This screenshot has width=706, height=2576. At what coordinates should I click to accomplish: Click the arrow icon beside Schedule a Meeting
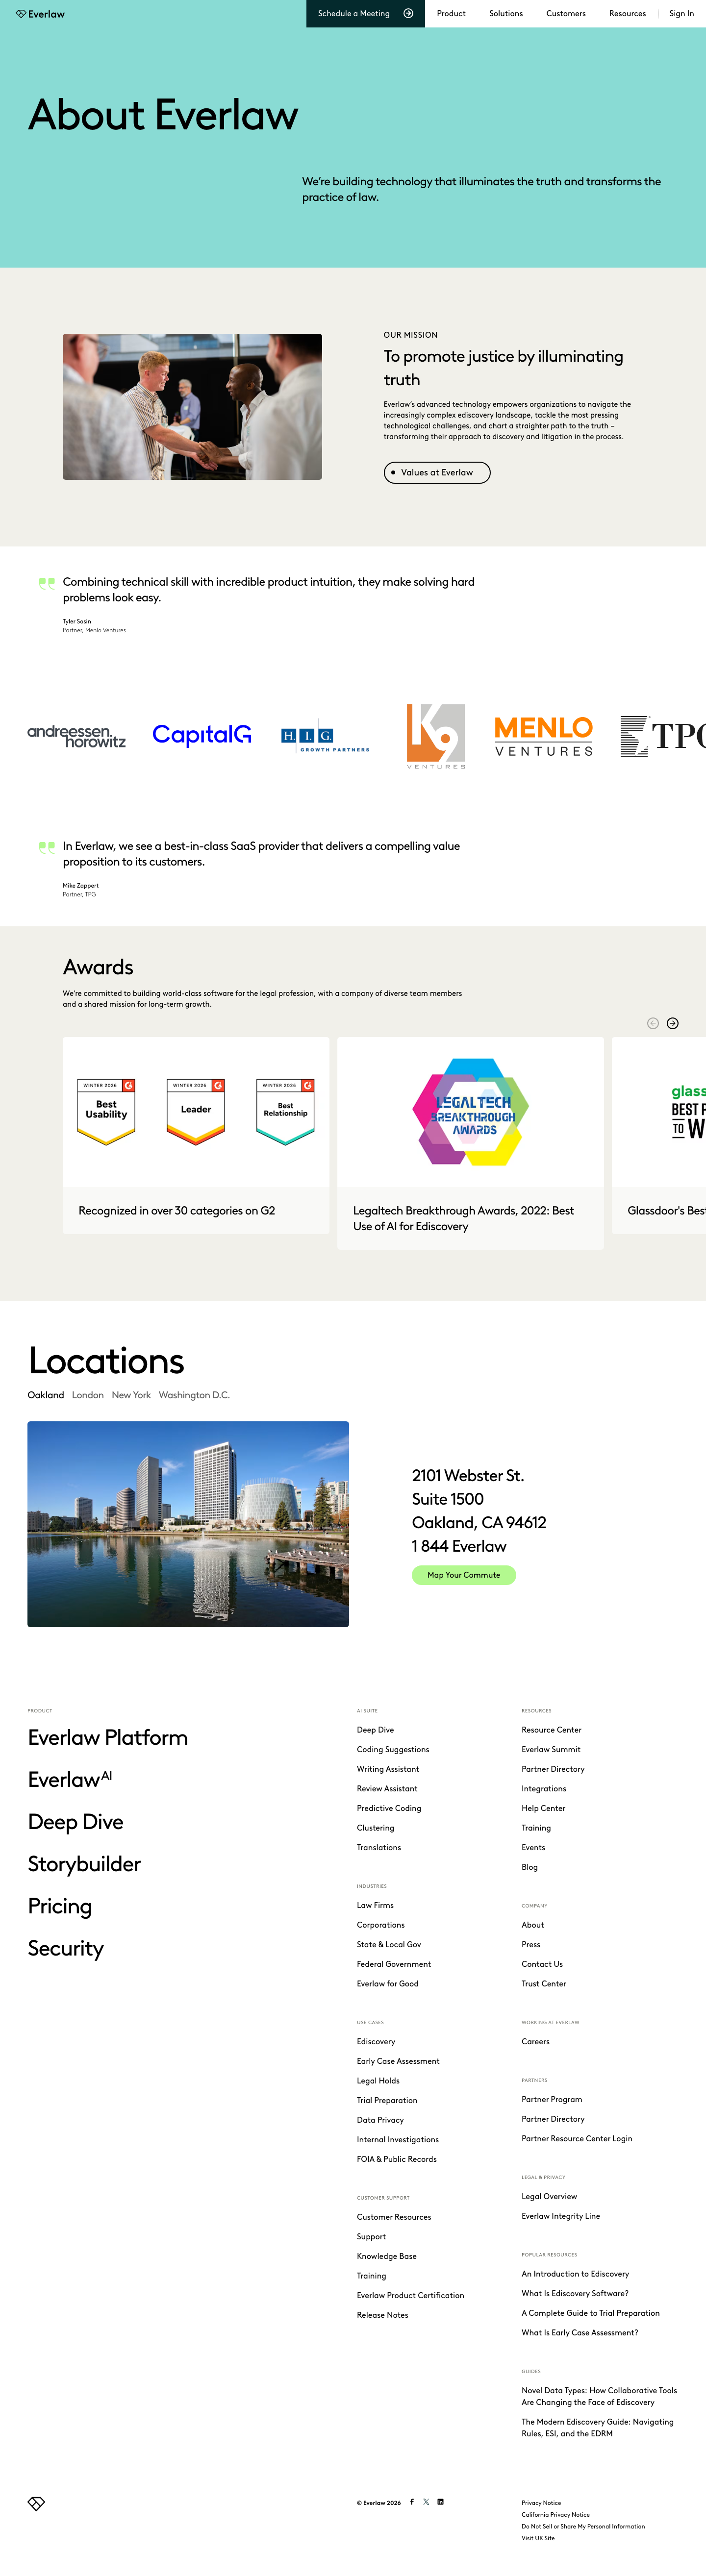408,14
